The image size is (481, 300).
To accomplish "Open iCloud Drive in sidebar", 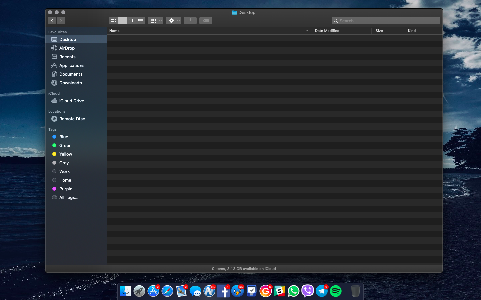I will click(71, 101).
